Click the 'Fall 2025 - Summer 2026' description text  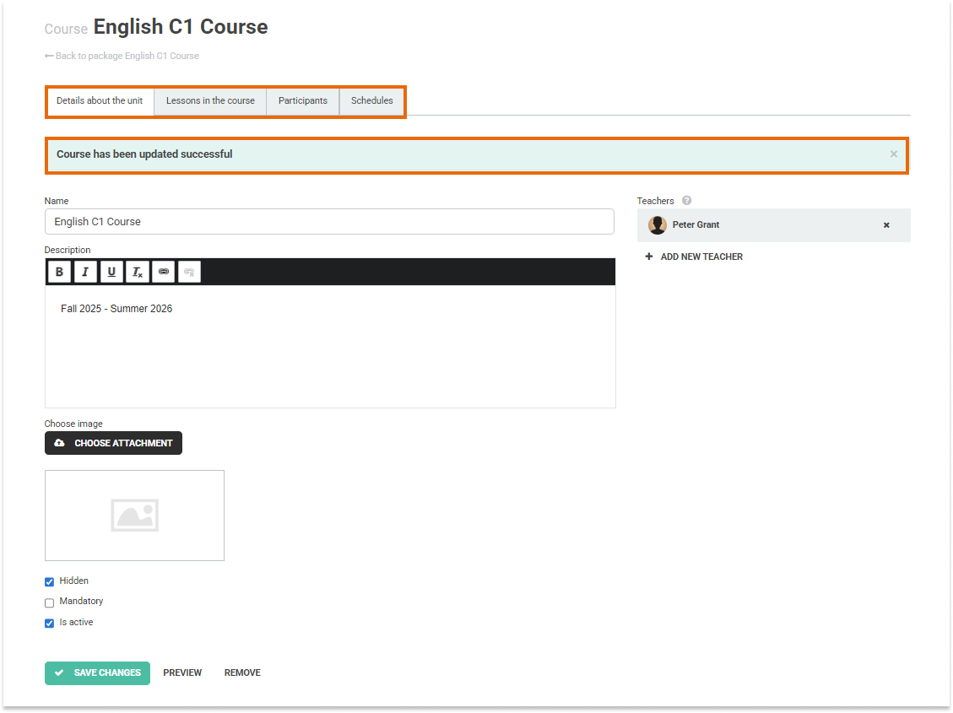pos(116,309)
